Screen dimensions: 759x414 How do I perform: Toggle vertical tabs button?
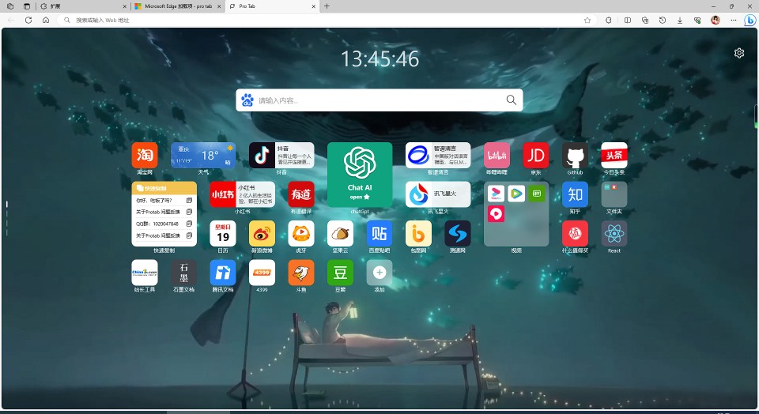pyautogui.click(x=27, y=6)
